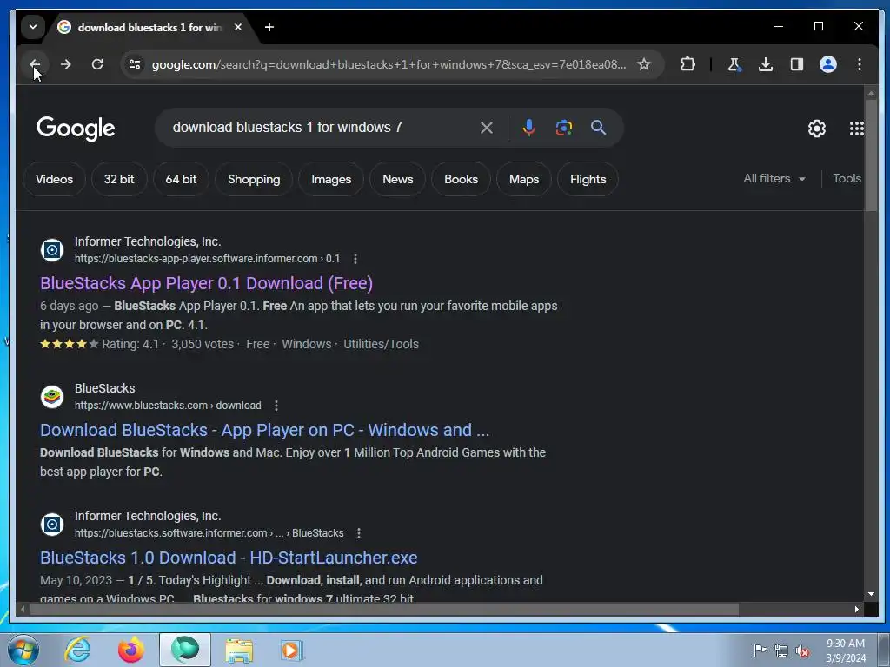Open options for bluestacks.software.informer.com result
890x667 pixels.
(359, 533)
